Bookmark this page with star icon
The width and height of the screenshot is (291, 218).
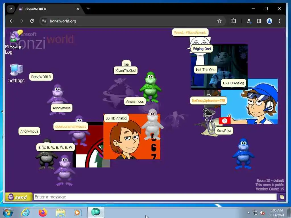pyautogui.click(x=219, y=21)
